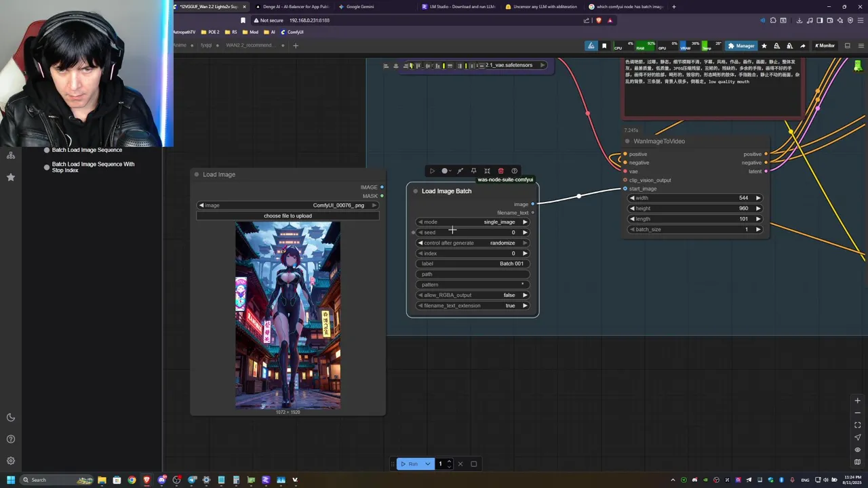Image resolution: width=868 pixels, height=488 pixels.
Task: Fit view using canvas frame icon
Action: 857,425
